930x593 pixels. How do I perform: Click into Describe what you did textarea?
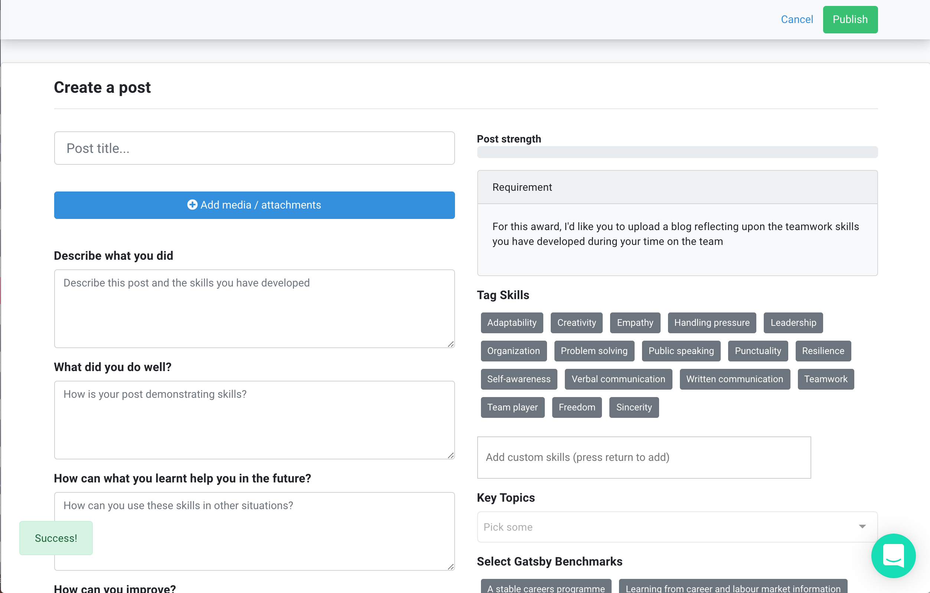(x=254, y=308)
